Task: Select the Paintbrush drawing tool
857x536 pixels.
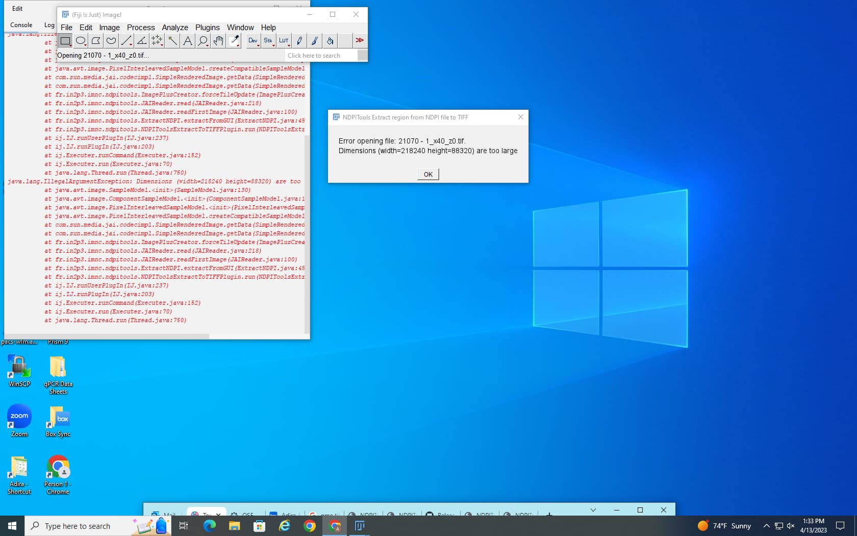Action: coord(315,41)
